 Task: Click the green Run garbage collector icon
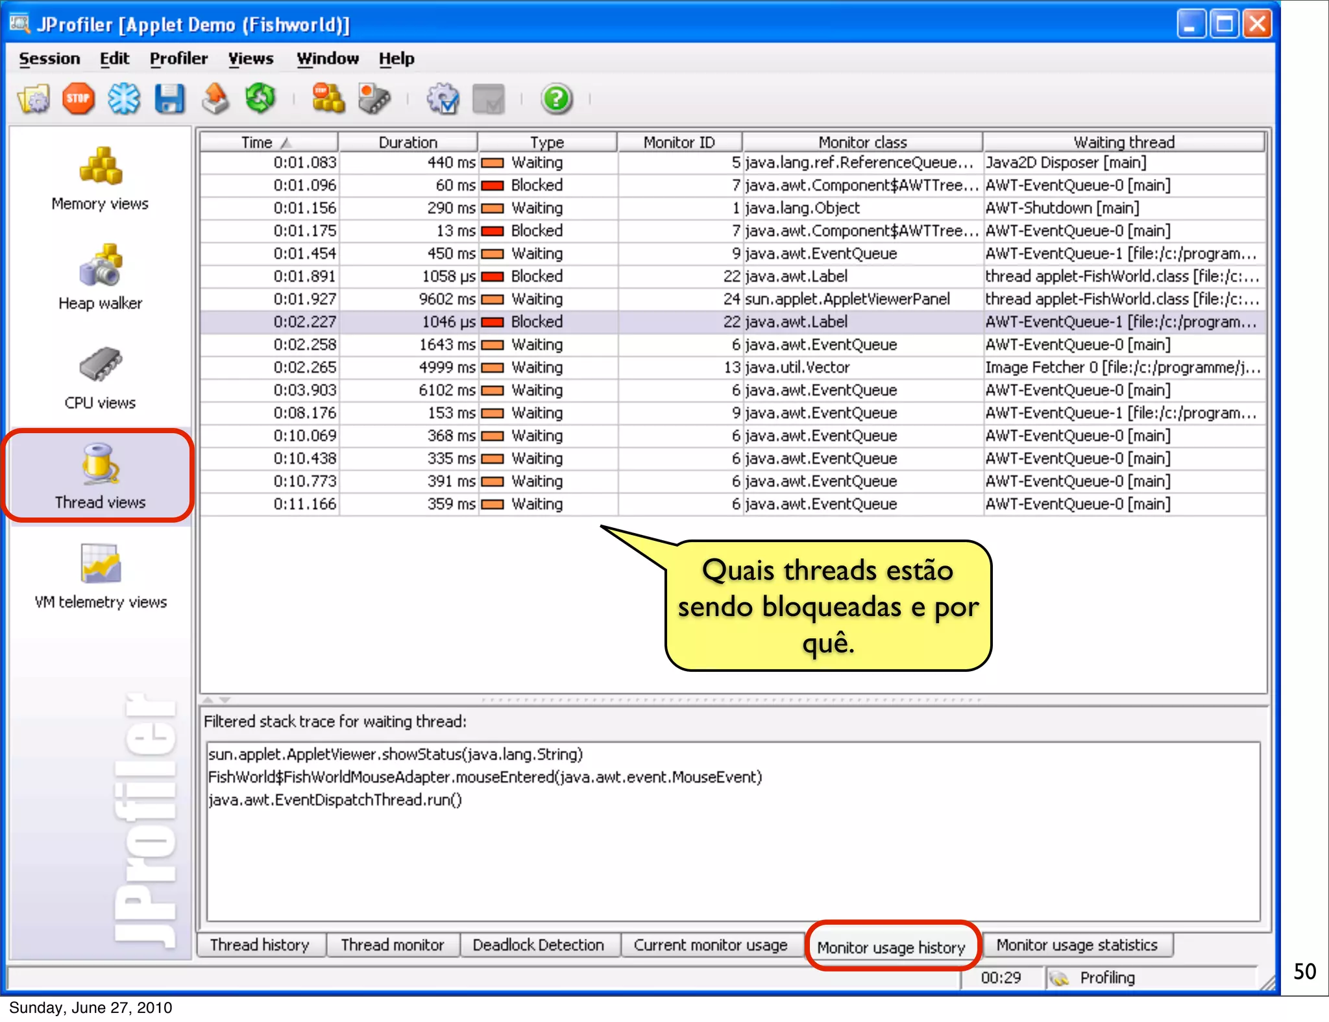(260, 99)
